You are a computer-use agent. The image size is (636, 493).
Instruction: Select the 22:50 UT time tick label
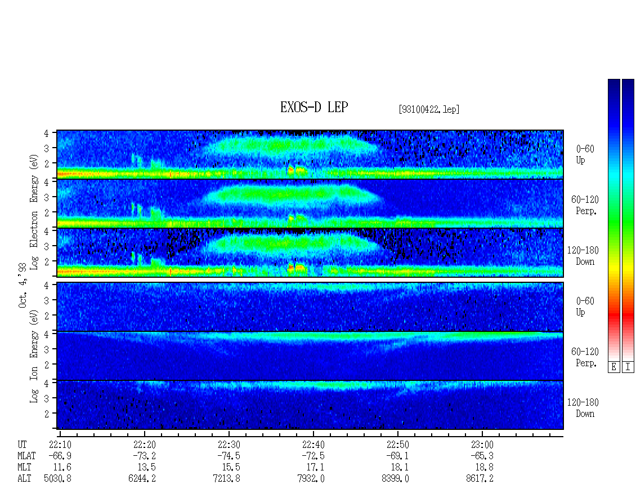397,445
